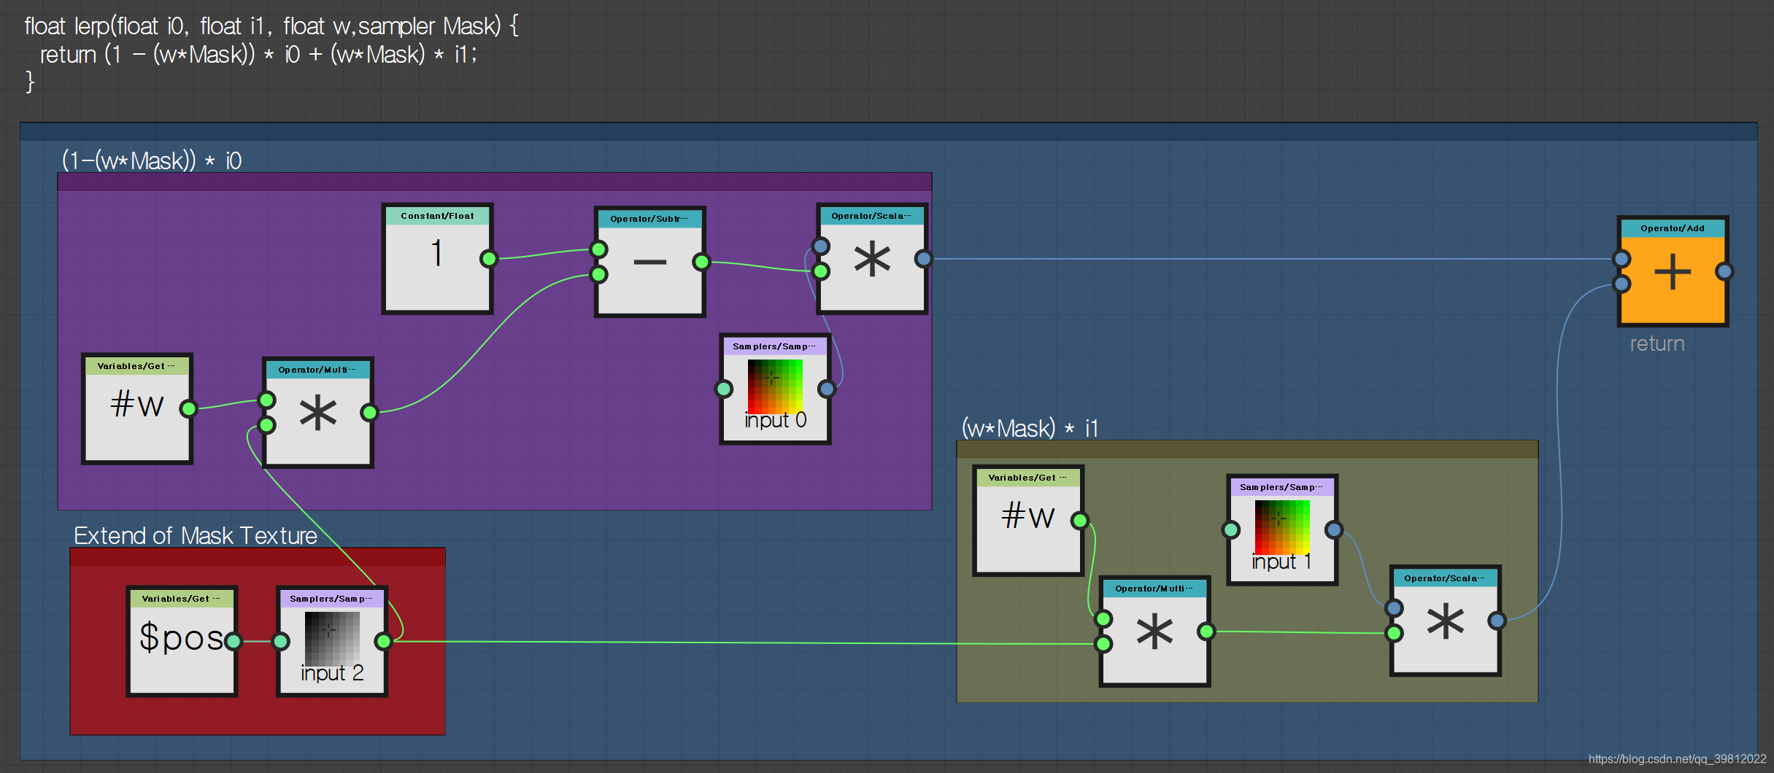Image resolution: width=1774 pixels, height=773 pixels.
Task: Click output port of olive group's Multiply node
Action: [x=1207, y=632]
